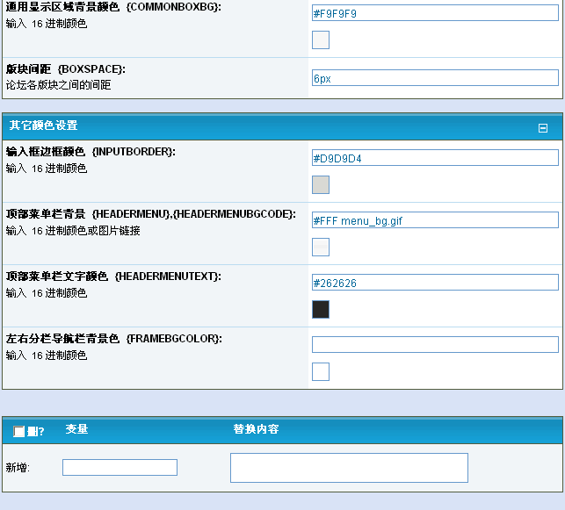Click the INPUTBORDER gray color swatch
This screenshot has width=565, height=510.
pos(321,184)
